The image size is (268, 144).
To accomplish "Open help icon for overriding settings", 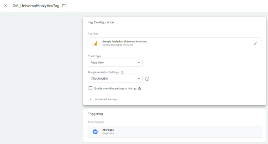I will (x=140, y=89).
